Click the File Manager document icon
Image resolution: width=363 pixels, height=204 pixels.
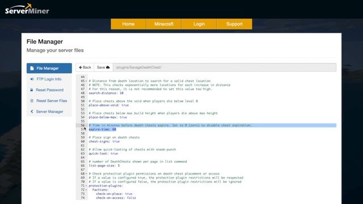[x=32, y=68]
